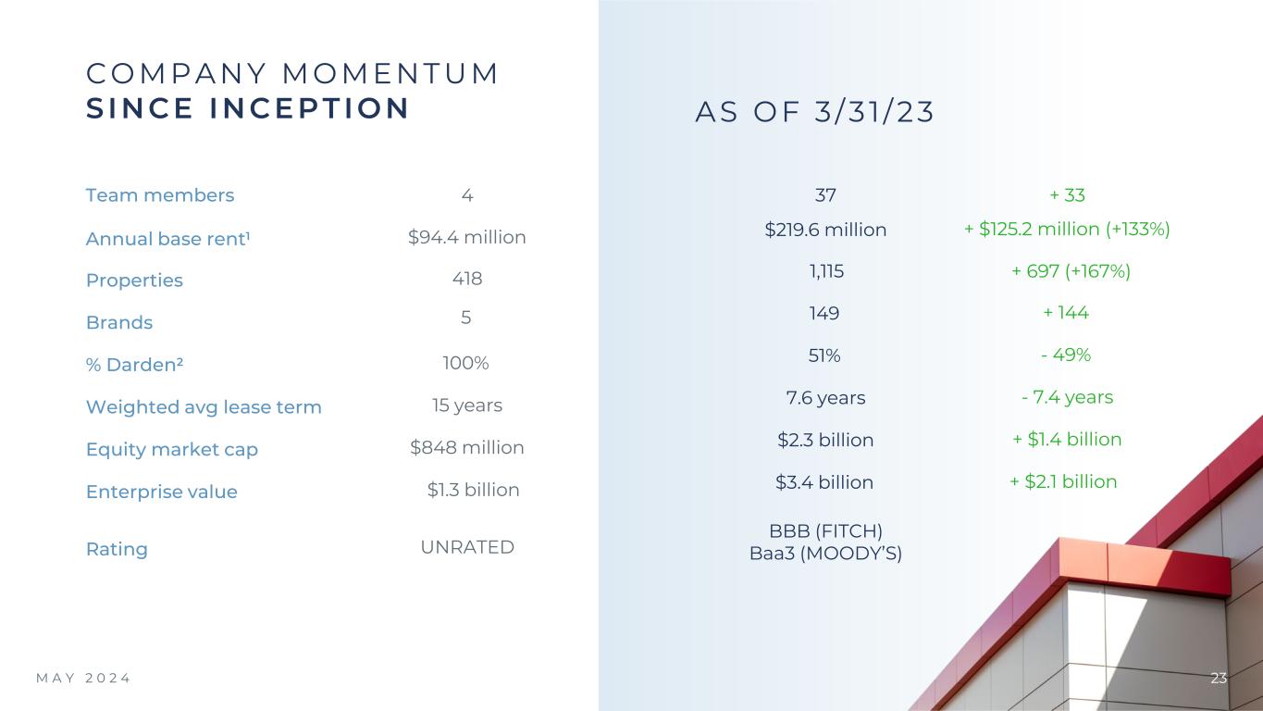Click the '% Darden' label
1263x711 pixels.
134,365
